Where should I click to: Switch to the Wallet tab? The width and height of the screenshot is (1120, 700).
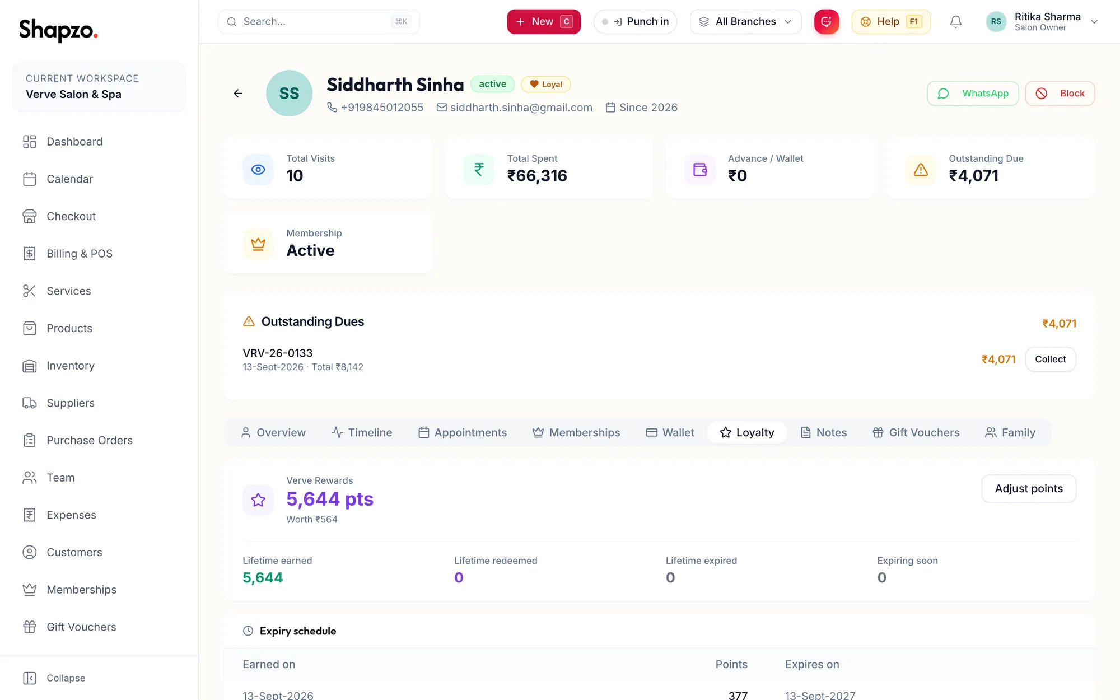(x=670, y=433)
